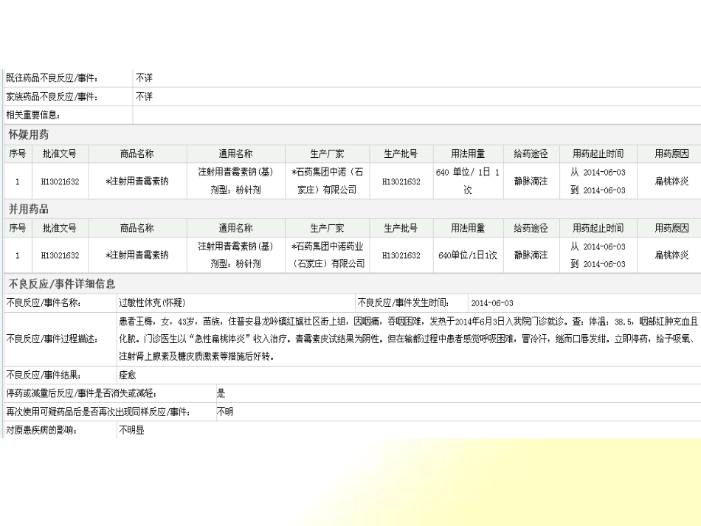Click the empty 相关重要信息 value field

pyautogui.click(x=417, y=115)
